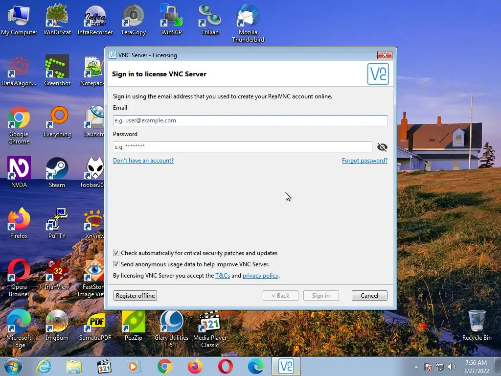
Task: Launch PeaZip desktop shortcut
Action: [x=133, y=326]
